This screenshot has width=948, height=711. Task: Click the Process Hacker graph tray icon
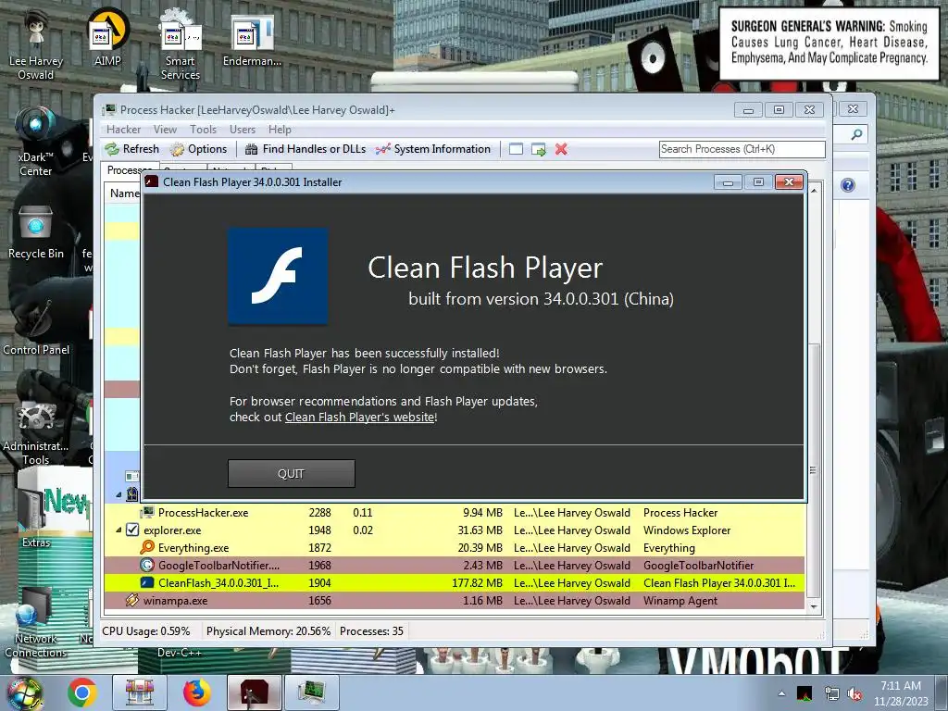[x=805, y=694]
